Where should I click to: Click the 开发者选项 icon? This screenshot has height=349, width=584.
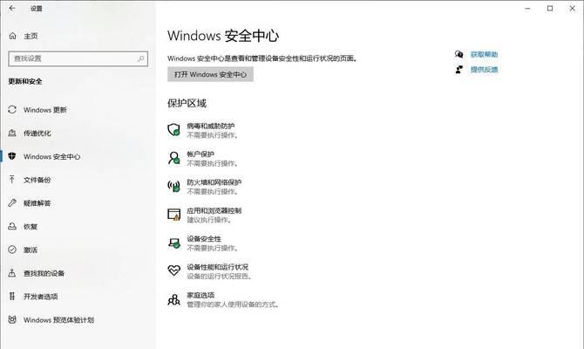[12, 296]
